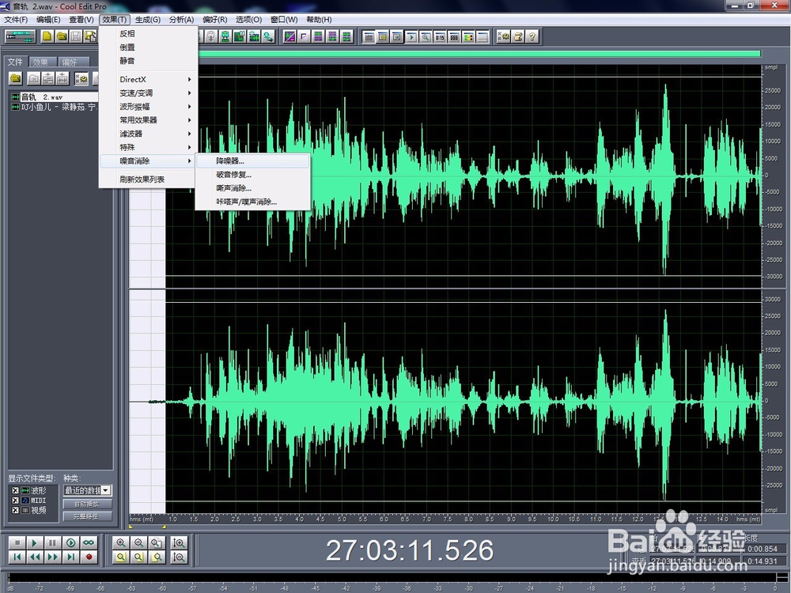This screenshot has width=791, height=593.
Task: Stop playback with the stop button
Action: tap(17, 542)
